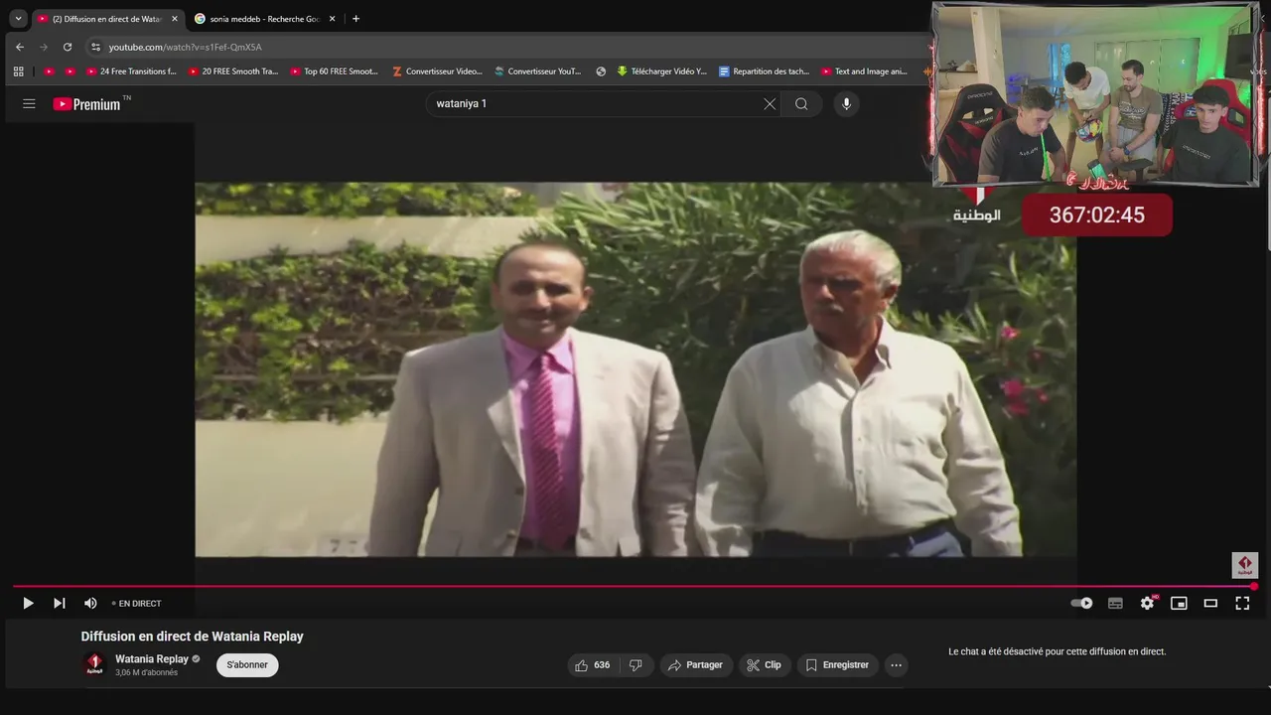Open a new browser tab
The height and width of the screenshot is (715, 1271).
tap(356, 19)
